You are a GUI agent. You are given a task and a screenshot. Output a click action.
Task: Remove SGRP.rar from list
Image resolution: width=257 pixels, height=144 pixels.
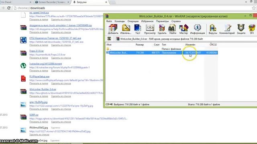click(61, 122)
